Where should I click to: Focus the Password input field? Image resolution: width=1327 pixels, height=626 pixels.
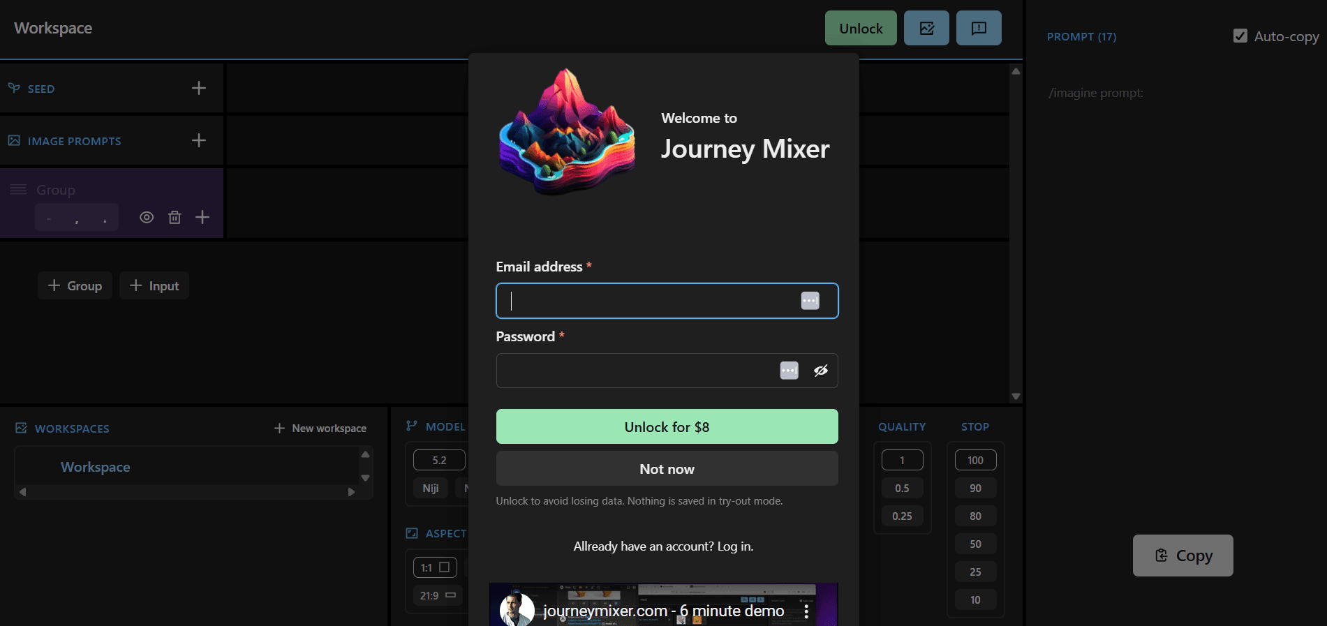tap(667, 371)
